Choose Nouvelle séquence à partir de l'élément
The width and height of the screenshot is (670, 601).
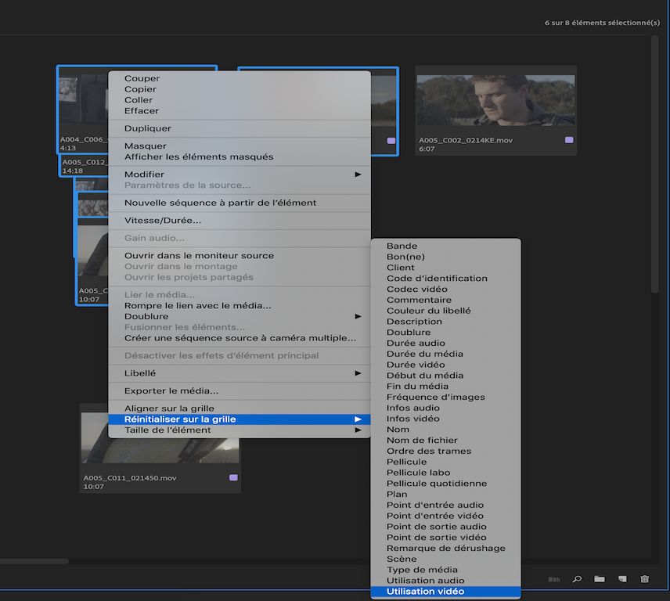240,203
